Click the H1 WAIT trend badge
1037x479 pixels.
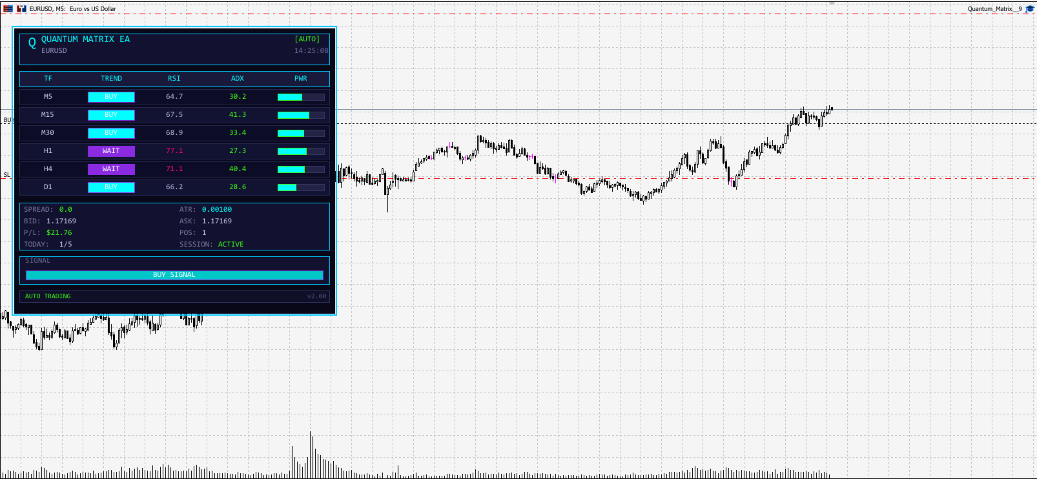[111, 151]
